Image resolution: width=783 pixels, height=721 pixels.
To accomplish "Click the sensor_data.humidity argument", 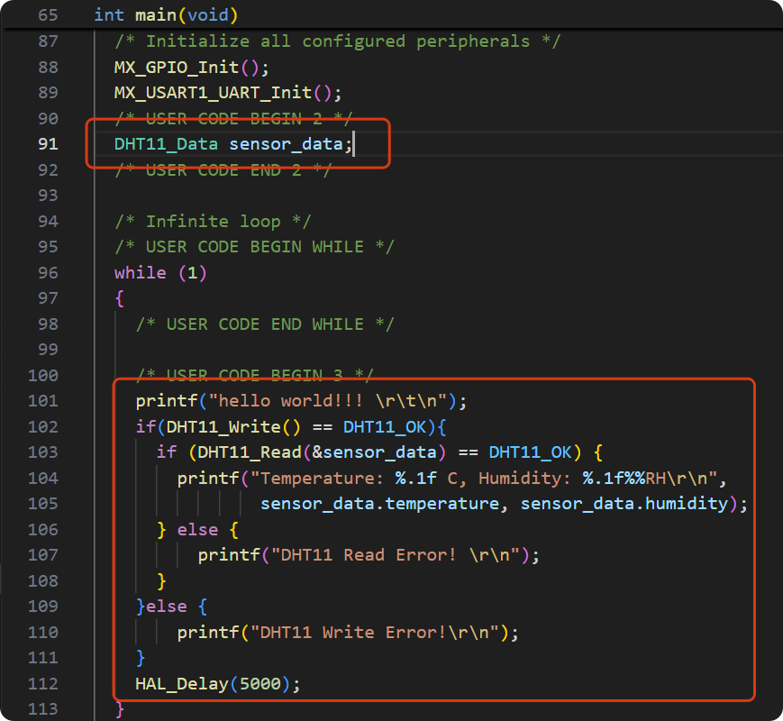I will tap(624, 504).
